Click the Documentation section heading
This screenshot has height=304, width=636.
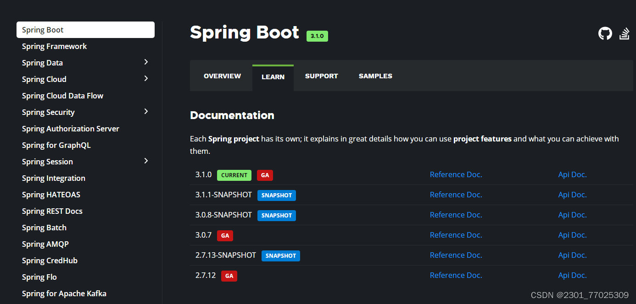(x=232, y=115)
